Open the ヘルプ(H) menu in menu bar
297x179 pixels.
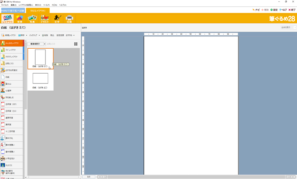(62, 5)
